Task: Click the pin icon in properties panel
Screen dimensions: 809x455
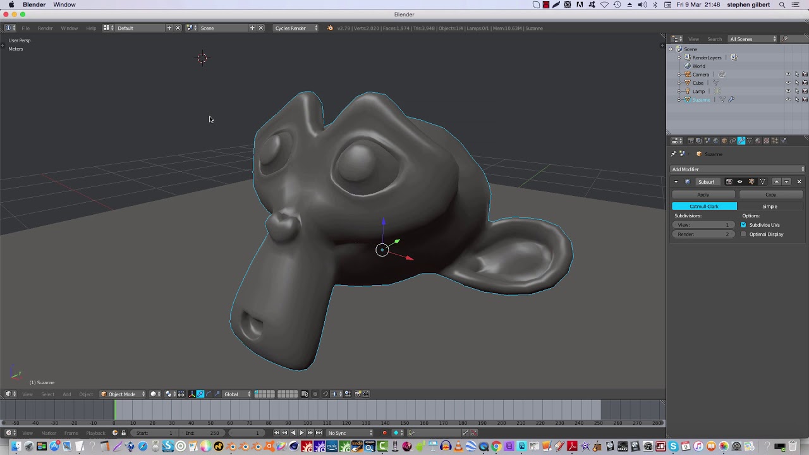Action: (673, 154)
